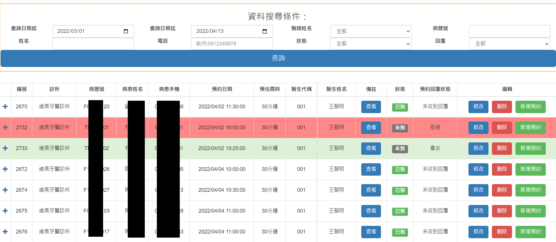Open the 醫師姓名 dropdown
Viewport: 556px width, 242px height.
tap(371, 31)
